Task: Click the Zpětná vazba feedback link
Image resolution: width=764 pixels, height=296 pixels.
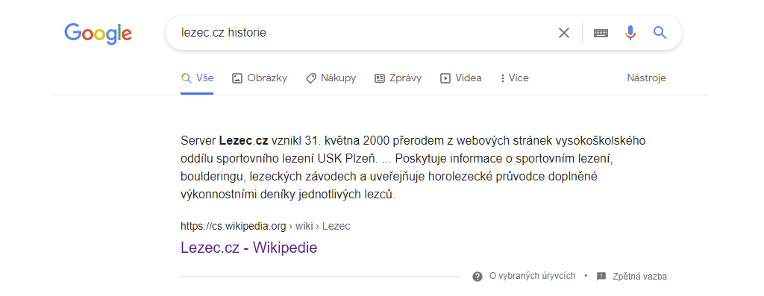Action: [x=639, y=277]
